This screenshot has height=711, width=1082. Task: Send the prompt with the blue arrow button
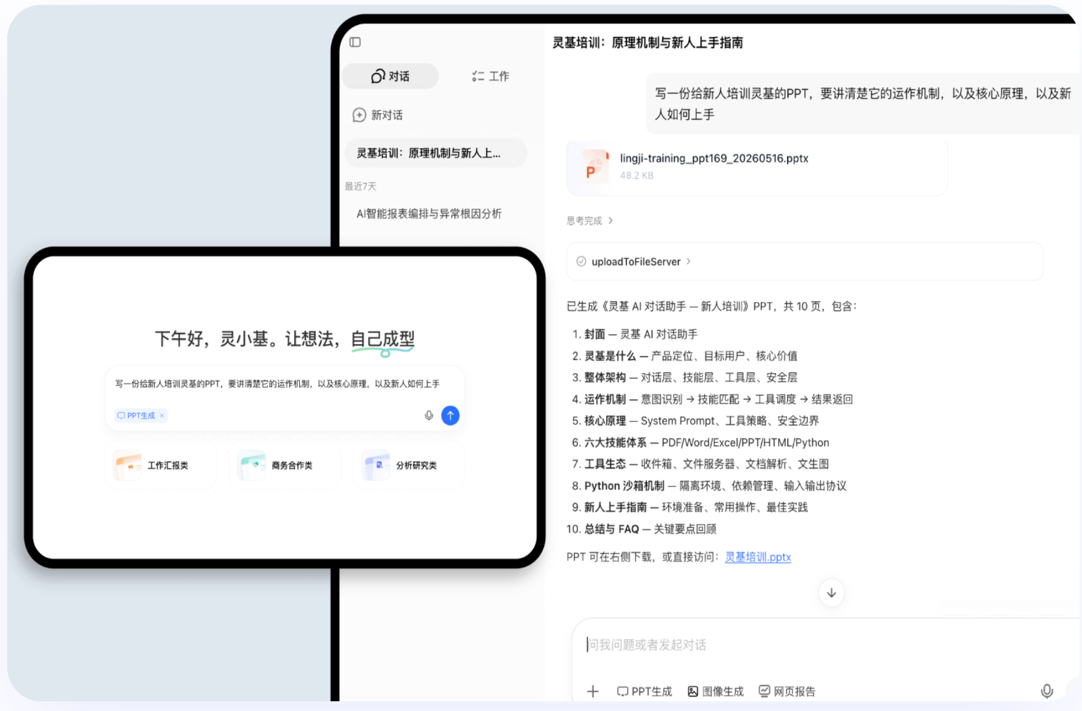coord(450,416)
